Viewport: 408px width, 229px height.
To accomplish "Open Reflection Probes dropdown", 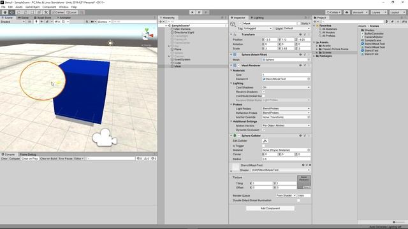I will [286, 113].
